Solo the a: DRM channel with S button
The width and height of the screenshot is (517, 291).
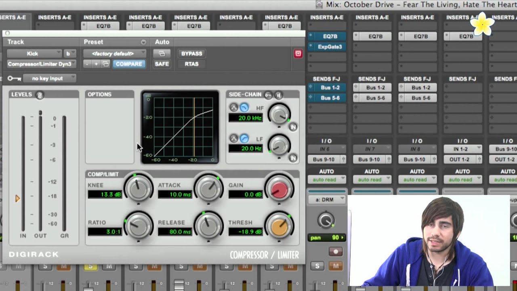[x=317, y=266]
